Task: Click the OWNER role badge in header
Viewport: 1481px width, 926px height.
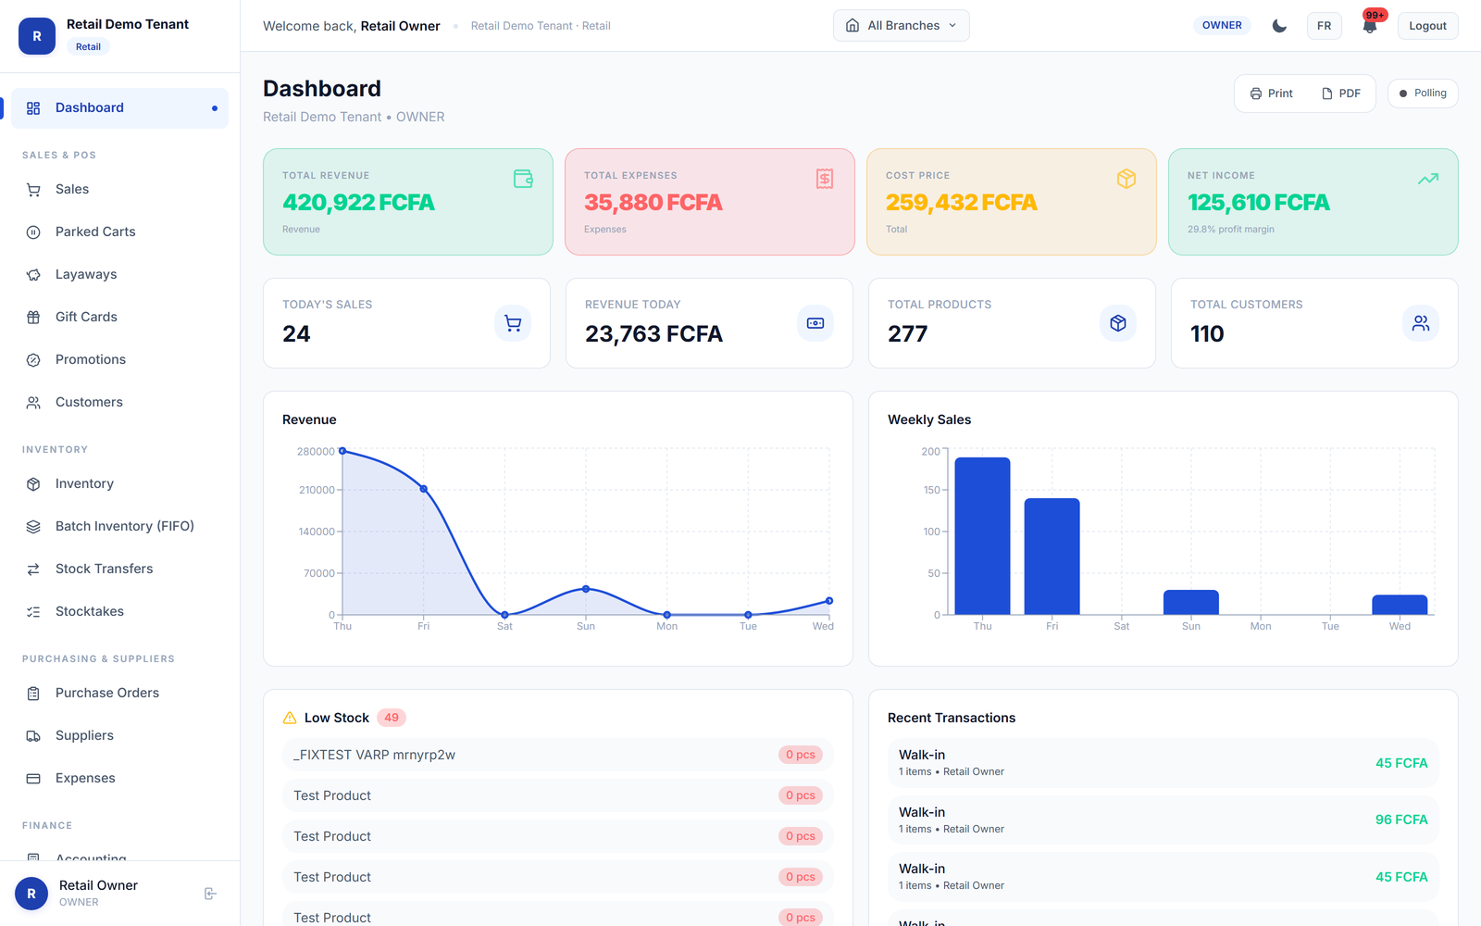Action: click(x=1222, y=26)
